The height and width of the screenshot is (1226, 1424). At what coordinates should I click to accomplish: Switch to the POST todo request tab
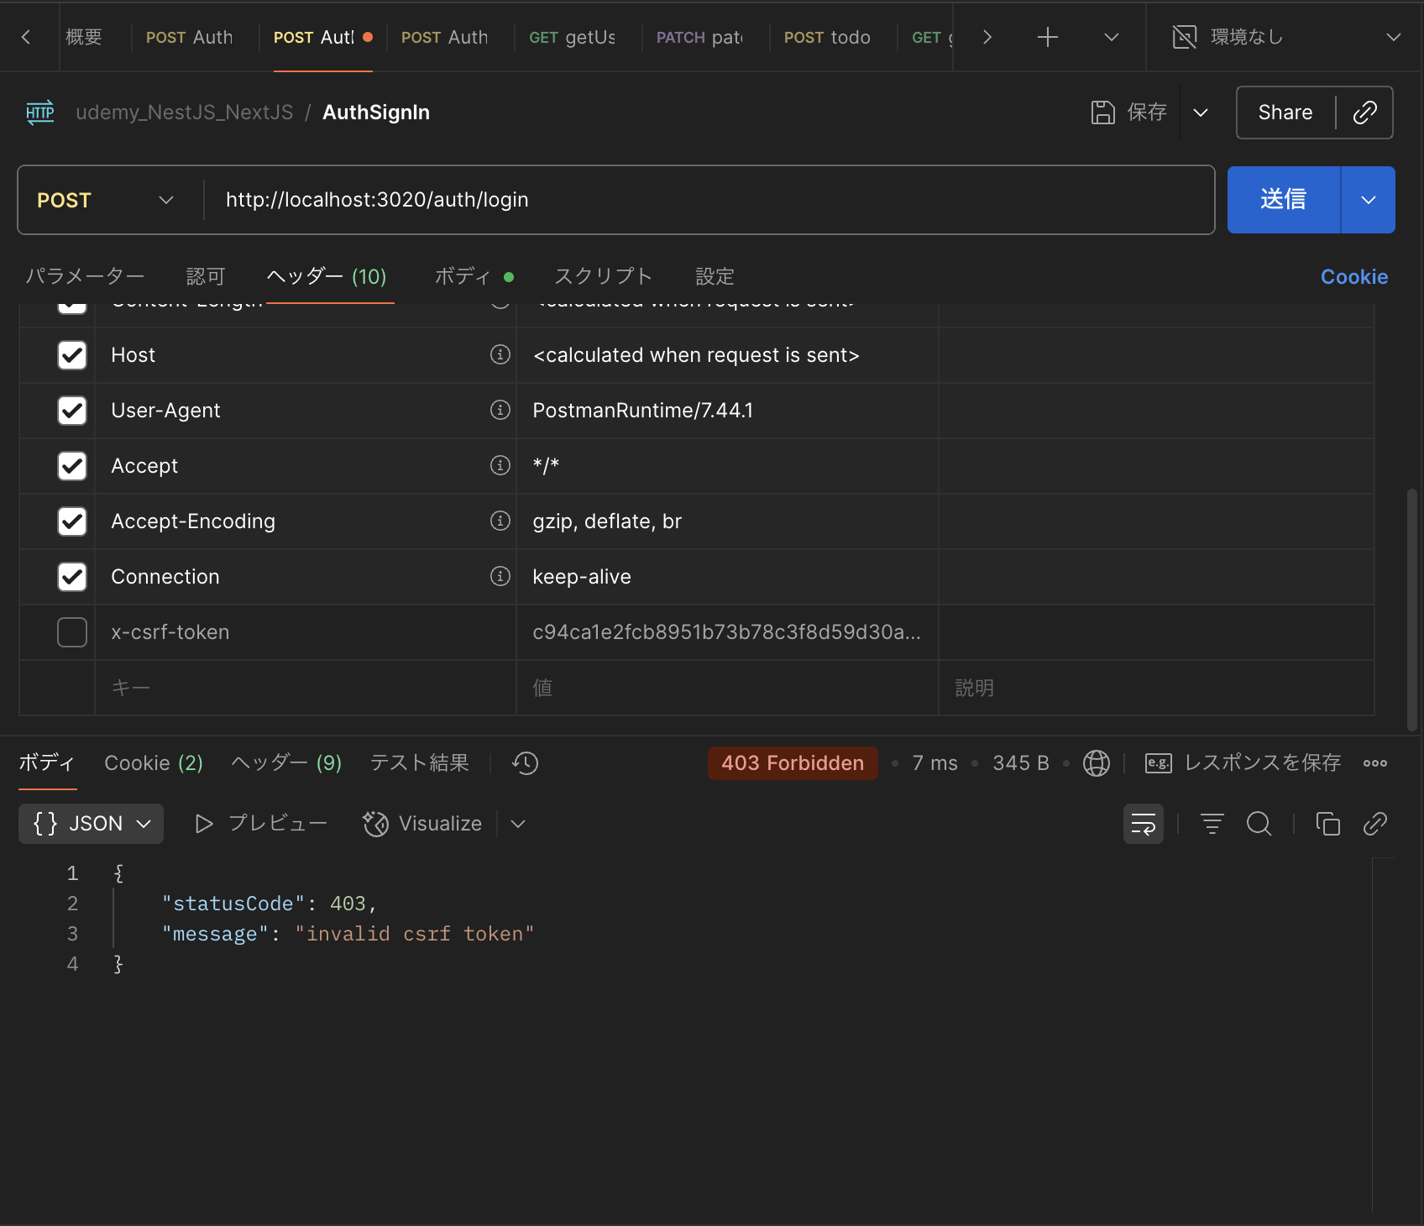click(828, 37)
